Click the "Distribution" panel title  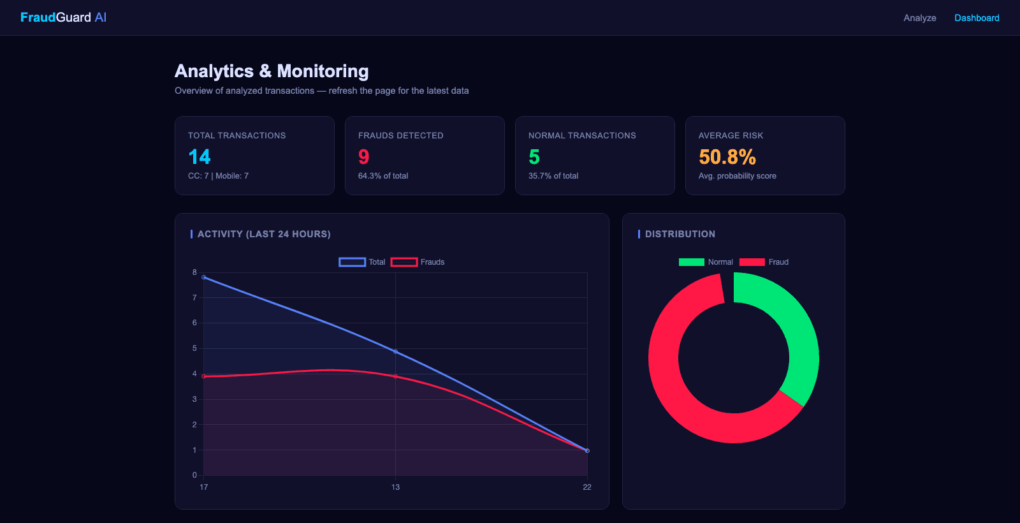[680, 234]
